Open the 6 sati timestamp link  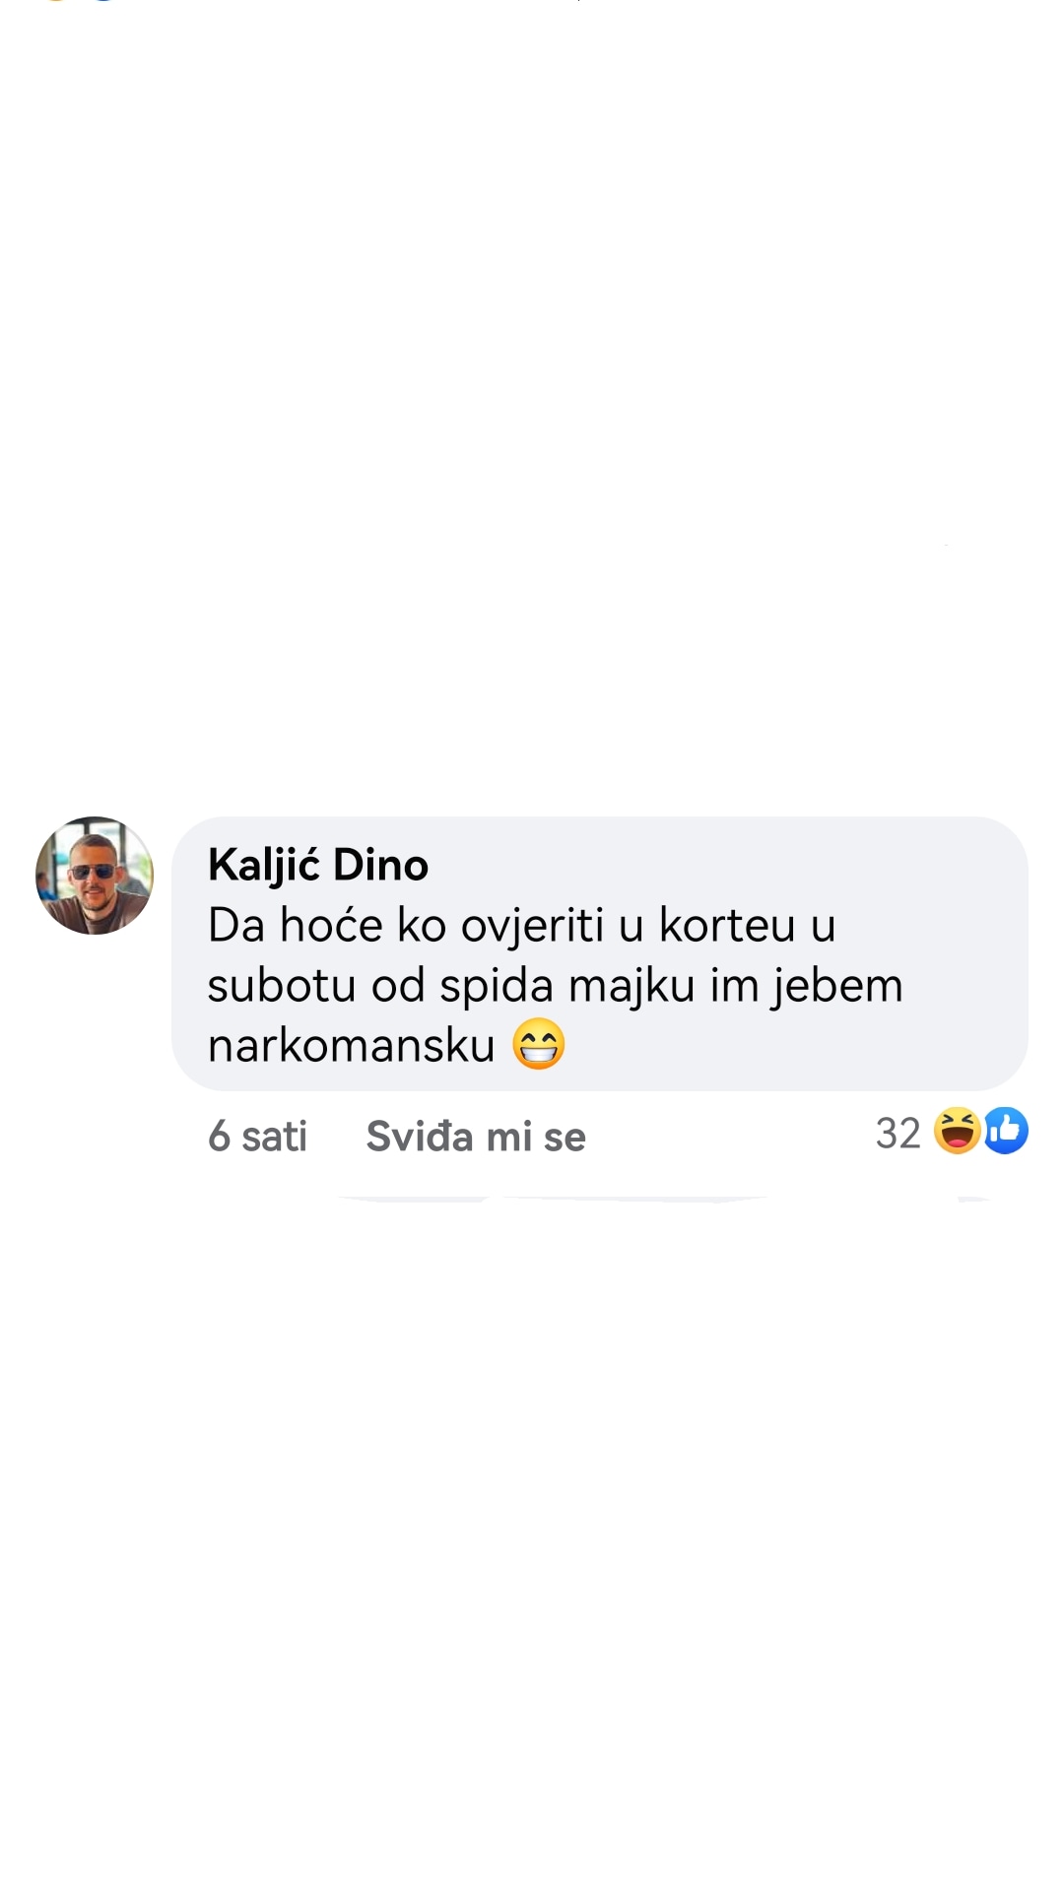pyautogui.click(x=257, y=1137)
